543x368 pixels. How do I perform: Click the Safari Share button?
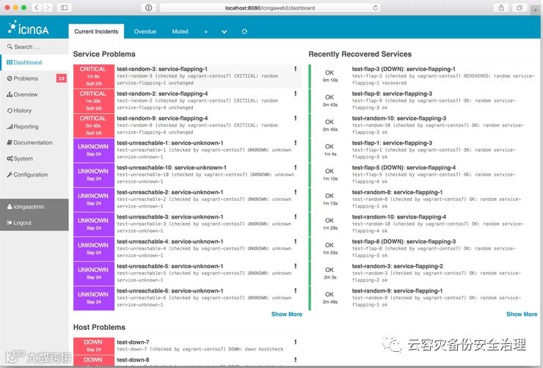pyautogui.click(x=501, y=7)
